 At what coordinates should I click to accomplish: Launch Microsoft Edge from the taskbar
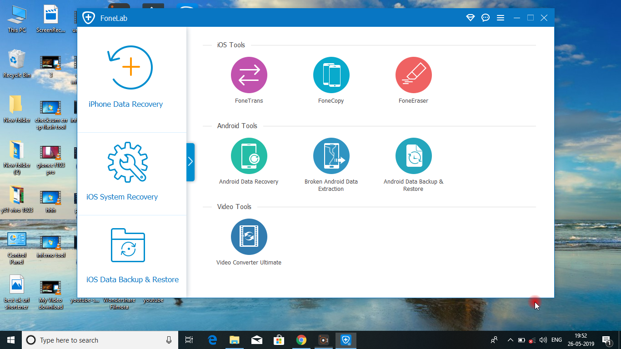click(212, 340)
